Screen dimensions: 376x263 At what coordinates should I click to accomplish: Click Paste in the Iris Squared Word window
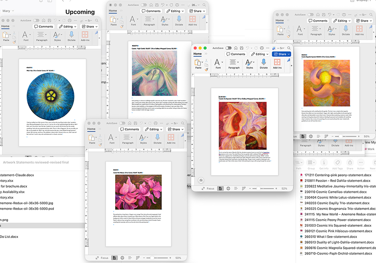pyautogui.click(x=198, y=64)
